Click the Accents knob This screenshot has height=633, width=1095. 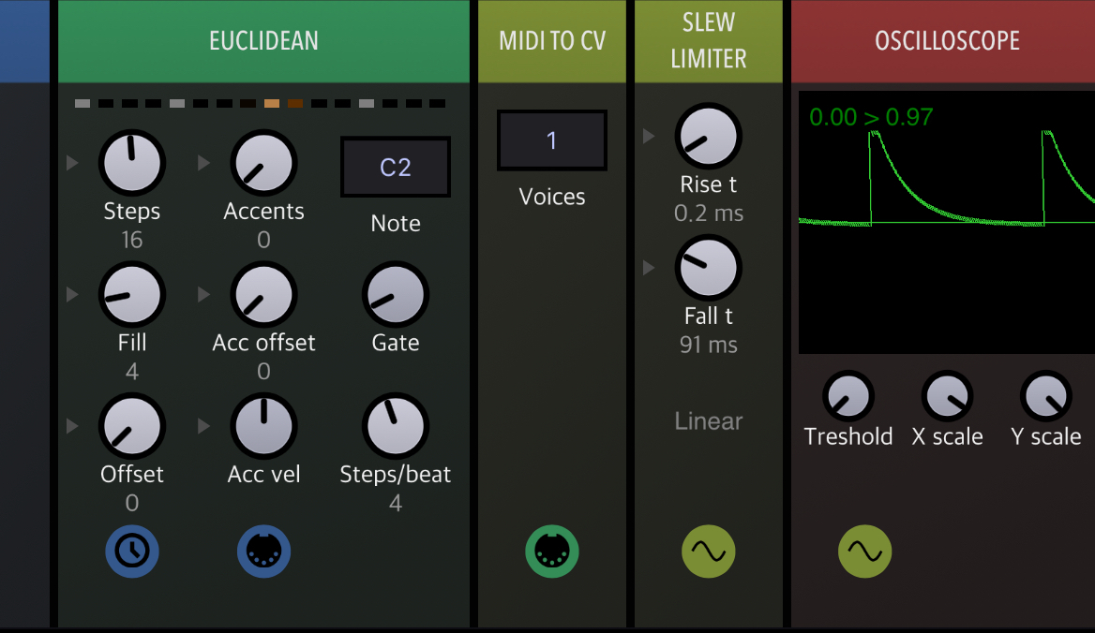[x=264, y=162]
